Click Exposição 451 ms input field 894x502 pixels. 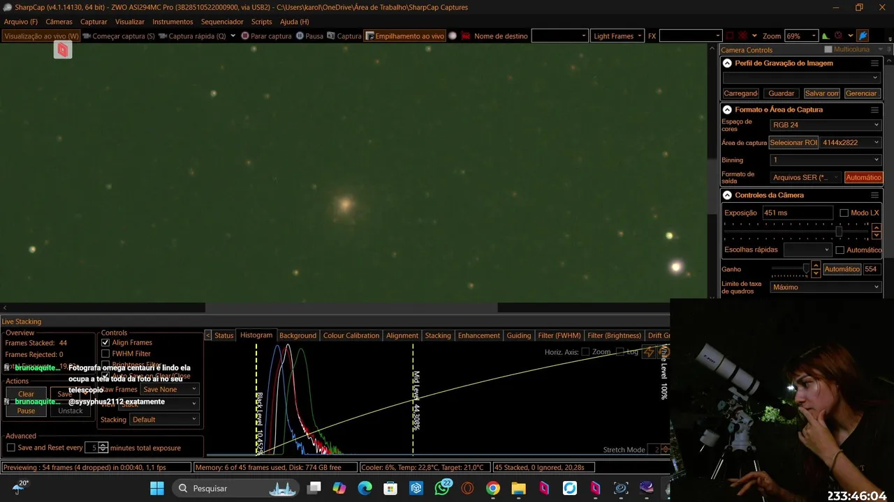pyautogui.click(x=797, y=213)
